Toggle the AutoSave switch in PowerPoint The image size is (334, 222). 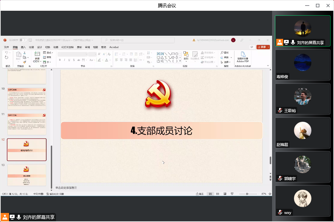(23, 40)
